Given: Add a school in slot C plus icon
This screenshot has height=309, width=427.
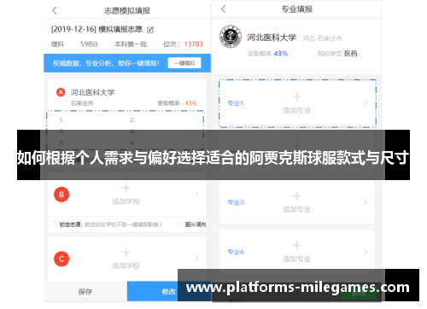Looking at the screenshot, I should tap(126, 253).
